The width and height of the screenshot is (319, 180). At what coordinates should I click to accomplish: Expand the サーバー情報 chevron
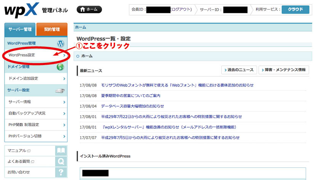pyautogui.click(x=65, y=102)
